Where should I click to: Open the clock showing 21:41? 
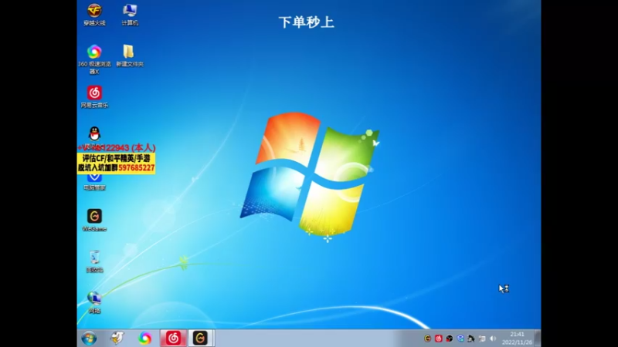pyautogui.click(x=517, y=339)
